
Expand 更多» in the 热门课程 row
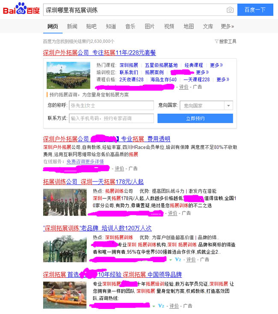click(216, 65)
